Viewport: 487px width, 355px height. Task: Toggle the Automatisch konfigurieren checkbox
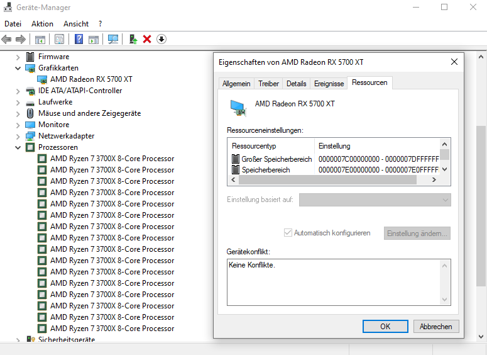click(x=288, y=233)
